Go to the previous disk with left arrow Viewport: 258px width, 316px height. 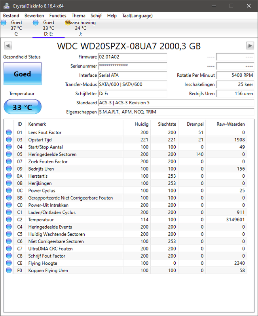[x=8, y=46]
